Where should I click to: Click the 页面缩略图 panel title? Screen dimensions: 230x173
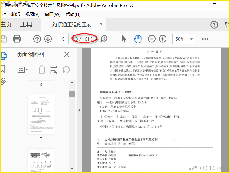30,54
